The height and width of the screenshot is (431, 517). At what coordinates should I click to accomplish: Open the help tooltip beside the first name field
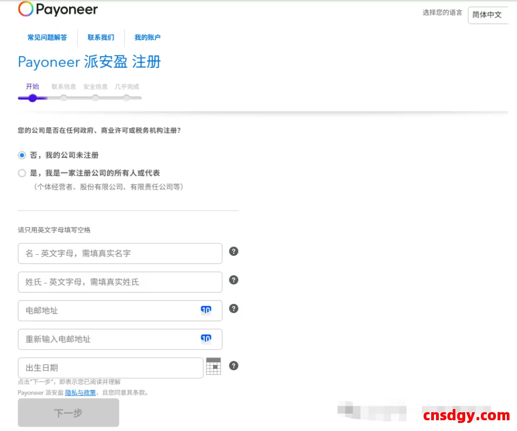coord(234,251)
